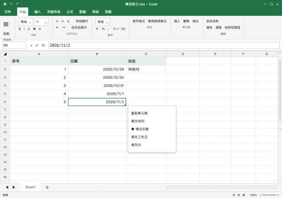Click the vertical scrollbar on right
The width and height of the screenshot is (282, 198).
pyautogui.click(x=280, y=90)
